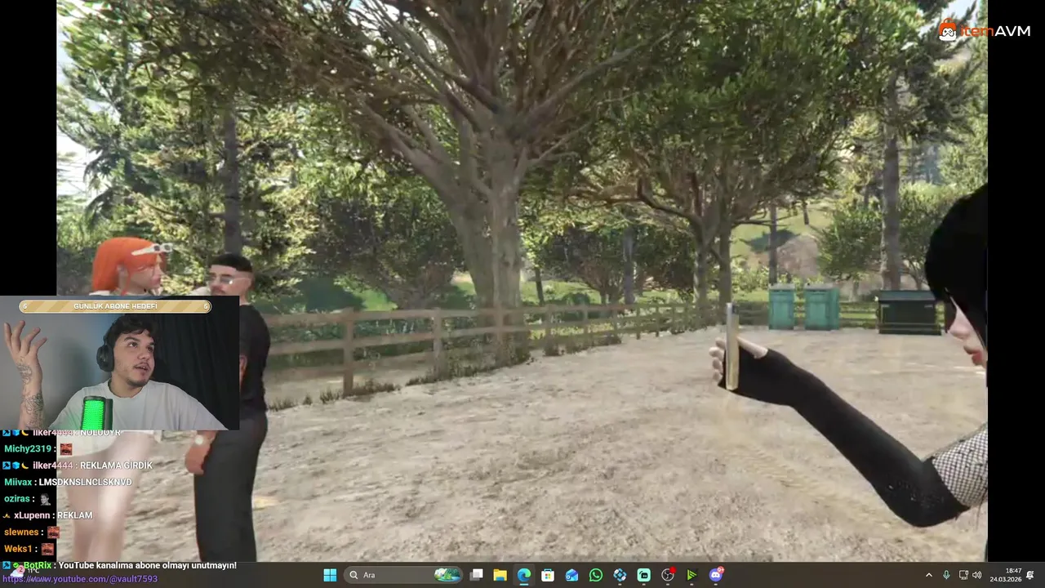The height and width of the screenshot is (588, 1045).
Task: Click the emote beside Weks1
Action: 47,549
